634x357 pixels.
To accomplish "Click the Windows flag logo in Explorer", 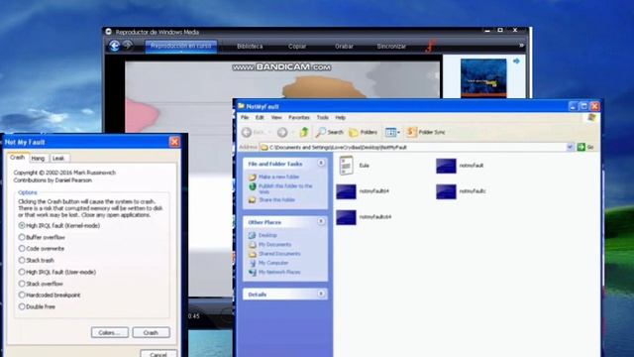I will click(591, 117).
